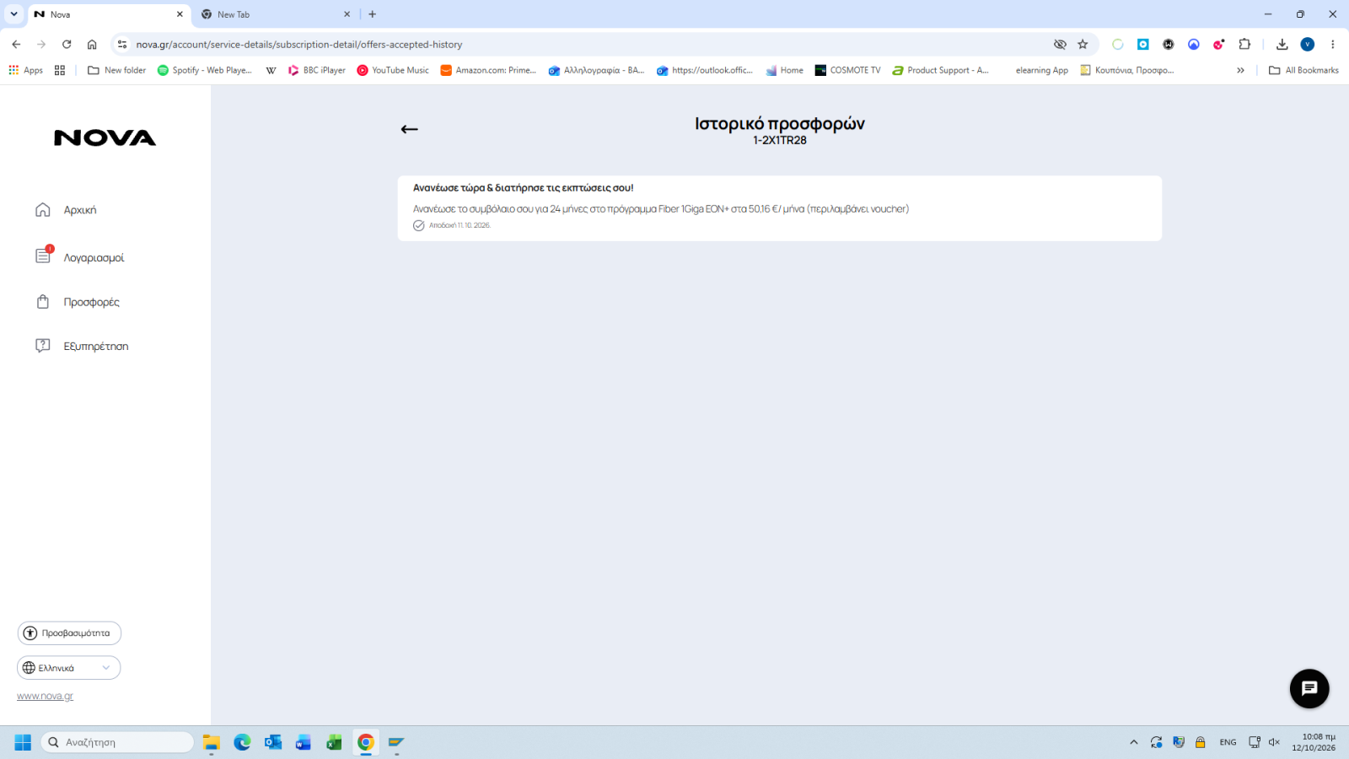Click the NOVA logo in sidebar
Image resolution: width=1349 pixels, height=759 pixels.
tap(105, 138)
